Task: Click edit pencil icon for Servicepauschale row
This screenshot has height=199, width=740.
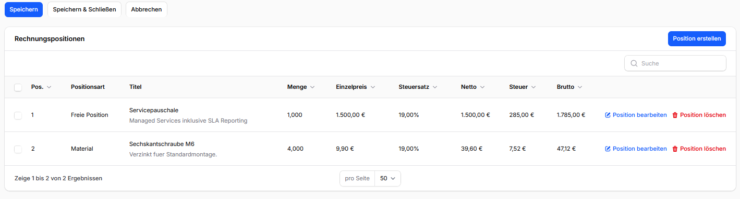Action: (608, 115)
